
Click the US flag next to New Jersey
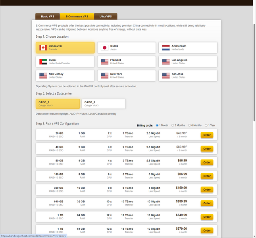pos(43,76)
